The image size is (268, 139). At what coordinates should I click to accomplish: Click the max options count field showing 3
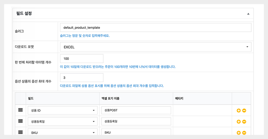point(81,77)
